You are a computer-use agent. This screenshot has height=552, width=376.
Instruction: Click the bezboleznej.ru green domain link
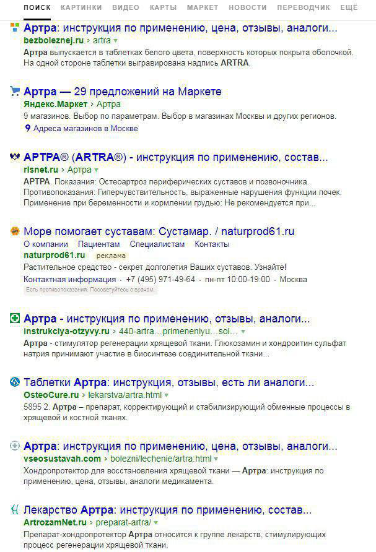53,40
